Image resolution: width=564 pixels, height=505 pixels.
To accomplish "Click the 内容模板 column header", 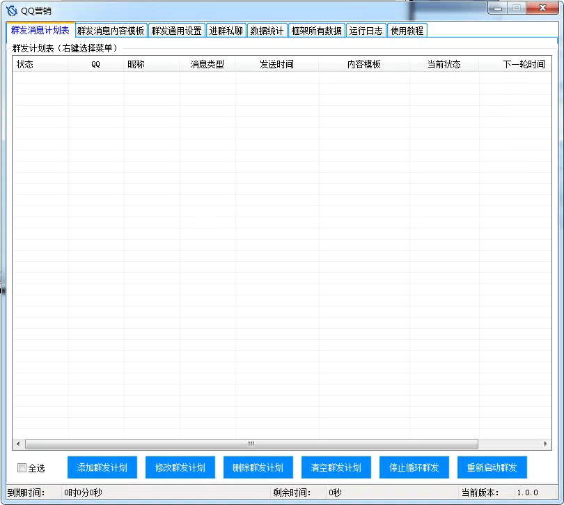I will tap(363, 64).
